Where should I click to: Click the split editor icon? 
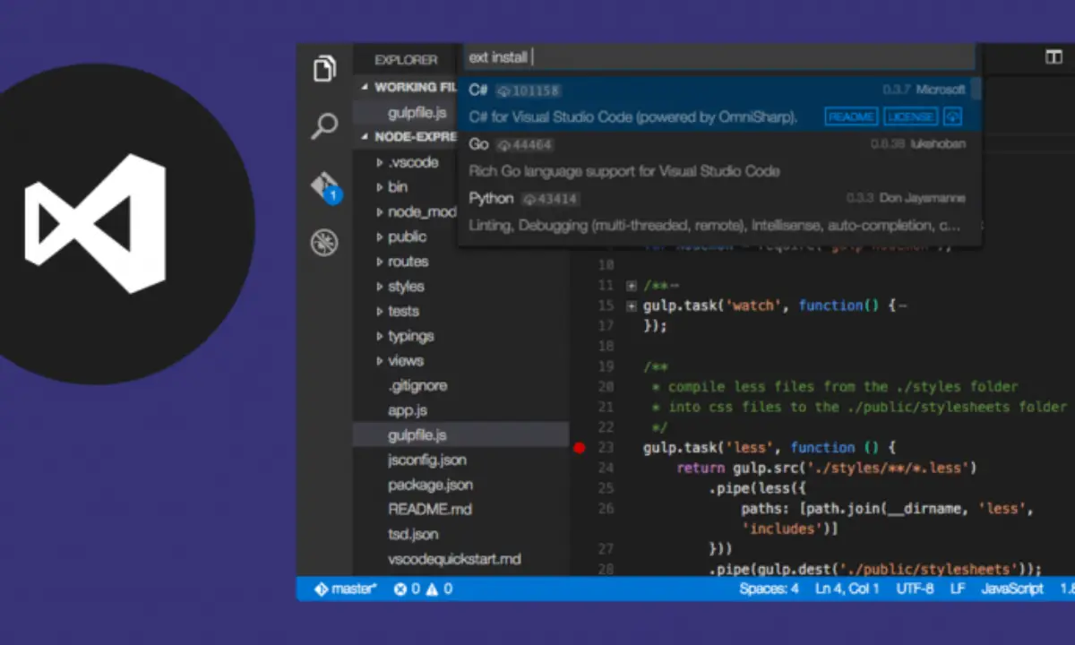click(x=1053, y=57)
